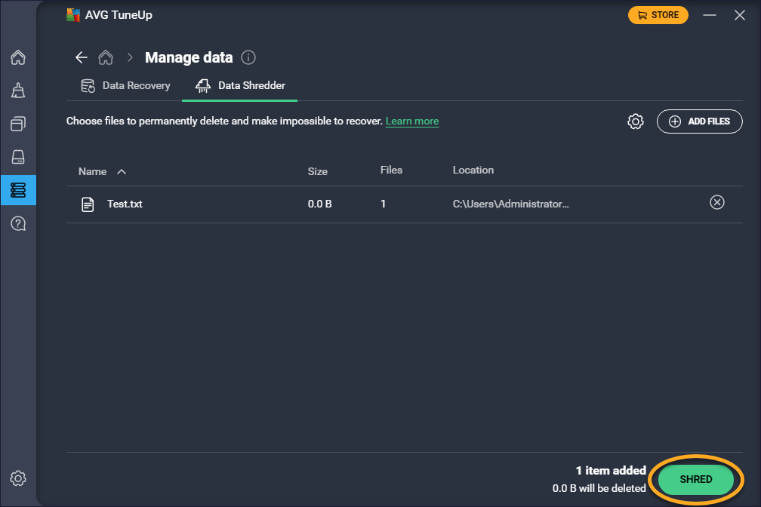The height and width of the screenshot is (507, 761).
Task: Open the cleanup broom icon in sidebar
Action: (18, 91)
